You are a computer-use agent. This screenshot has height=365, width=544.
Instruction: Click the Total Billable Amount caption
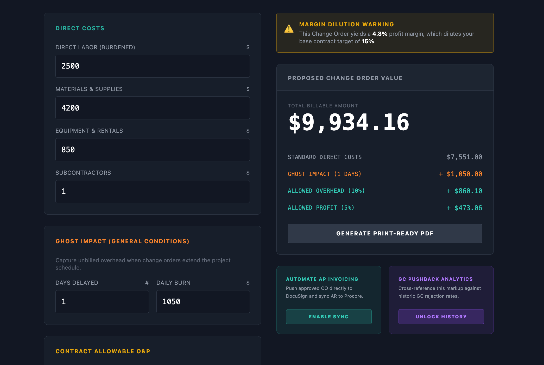coord(323,106)
